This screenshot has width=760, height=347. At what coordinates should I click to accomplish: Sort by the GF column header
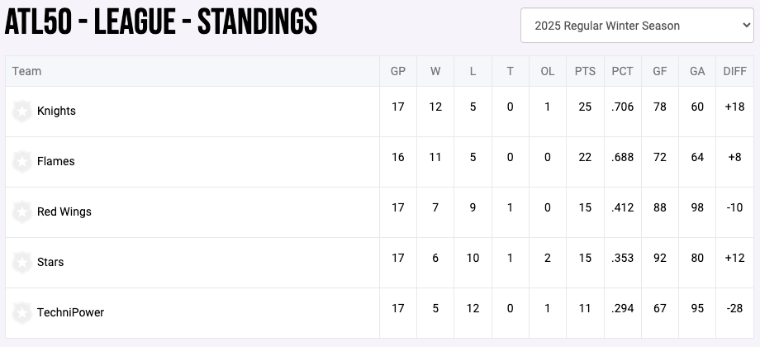coord(660,71)
